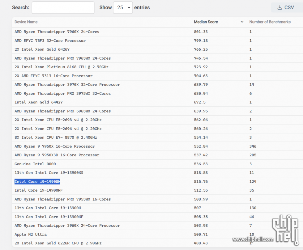Click median score 799.18

pyautogui.click(x=201, y=40)
